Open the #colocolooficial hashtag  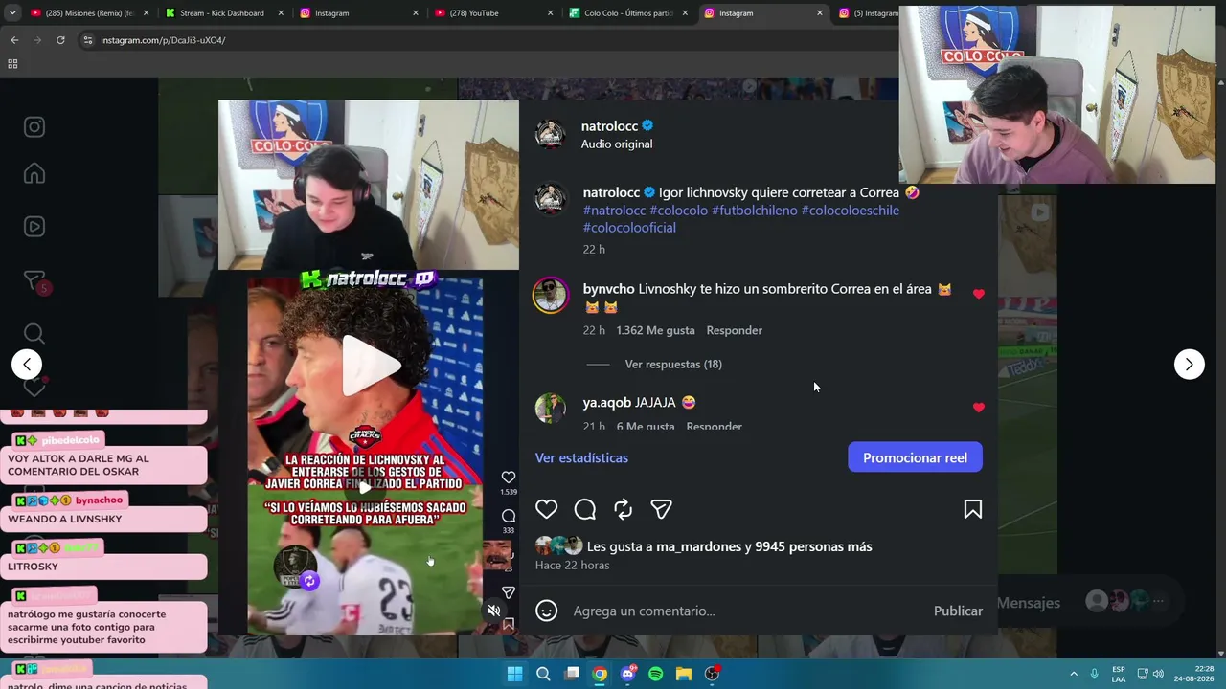(629, 228)
